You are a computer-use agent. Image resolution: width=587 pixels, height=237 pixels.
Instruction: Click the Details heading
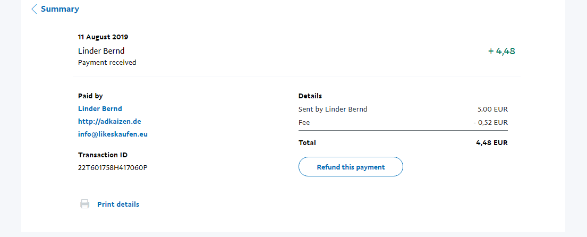(x=310, y=96)
